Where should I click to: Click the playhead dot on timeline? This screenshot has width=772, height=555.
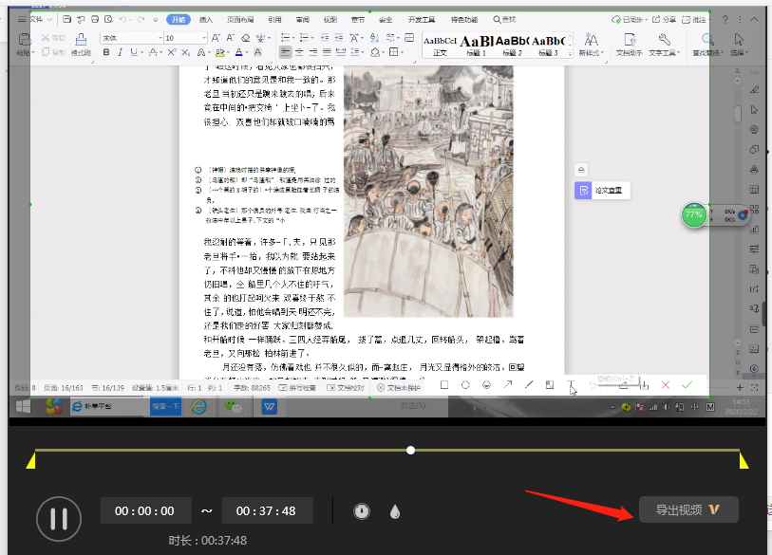pyautogui.click(x=410, y=450)
